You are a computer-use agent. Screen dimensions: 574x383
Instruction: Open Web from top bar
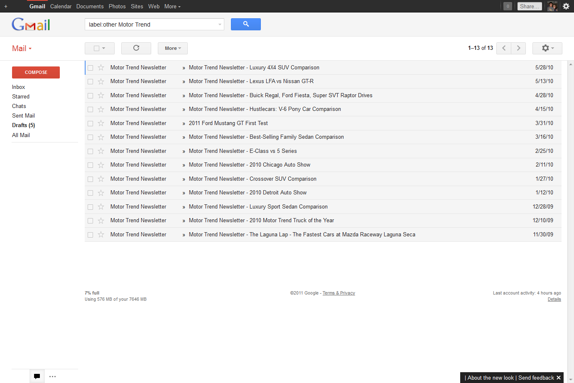(154, 6)
